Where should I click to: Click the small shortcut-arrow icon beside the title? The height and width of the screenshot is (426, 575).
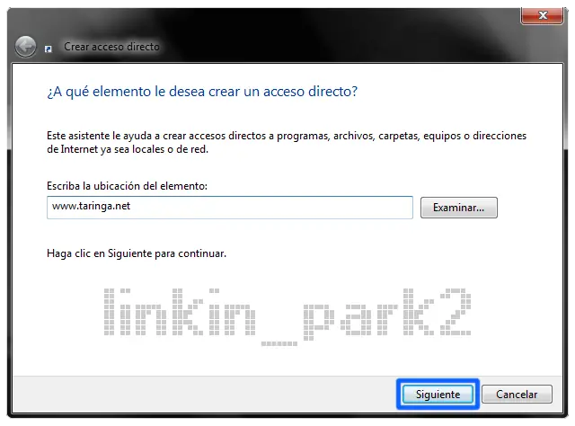pos(48,49)
